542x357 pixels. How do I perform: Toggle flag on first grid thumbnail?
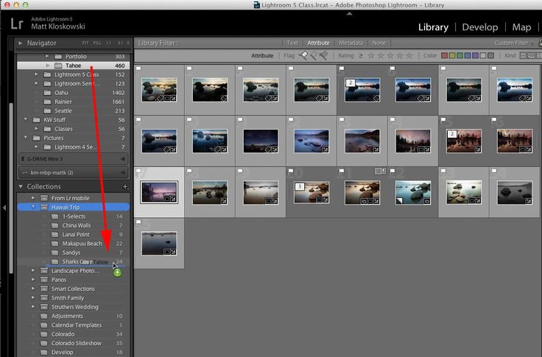(x=140, y=69)
